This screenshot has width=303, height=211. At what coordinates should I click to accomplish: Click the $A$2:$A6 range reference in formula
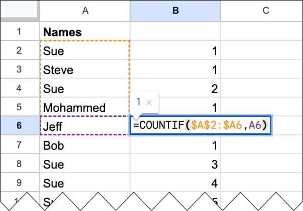[x=216, y=125]
